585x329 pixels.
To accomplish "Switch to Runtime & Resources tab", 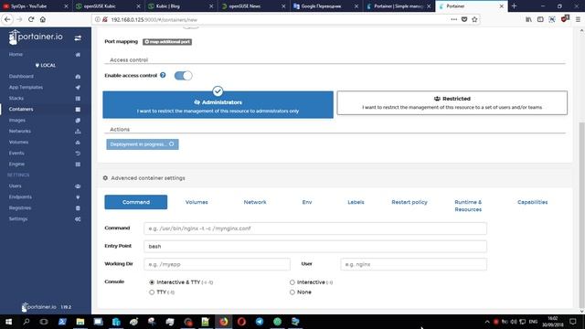I will tap(468, 206).
